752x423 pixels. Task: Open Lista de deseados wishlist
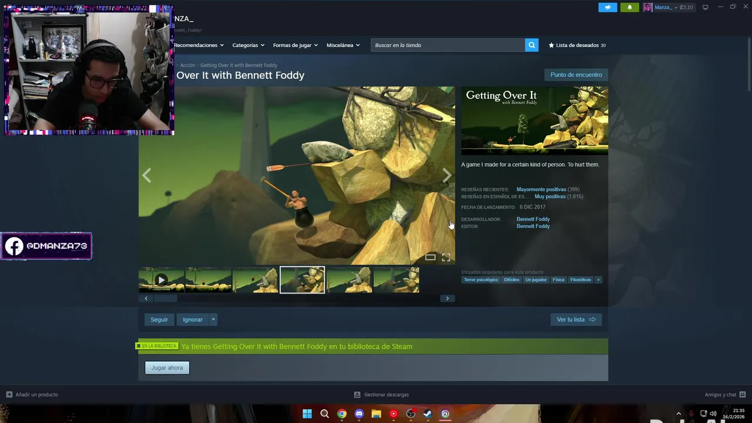[x=577, y=45]
